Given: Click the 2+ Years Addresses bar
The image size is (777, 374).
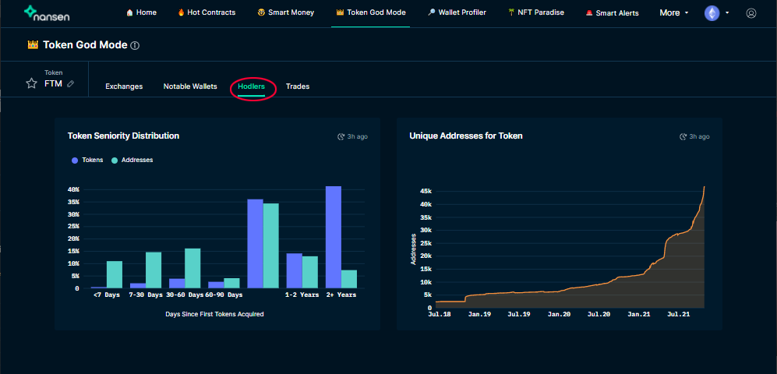Looking at the screenshot, I should coord(349,279).
